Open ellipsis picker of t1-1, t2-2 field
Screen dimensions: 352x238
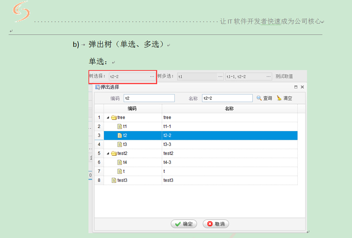(x=268, y=76)
